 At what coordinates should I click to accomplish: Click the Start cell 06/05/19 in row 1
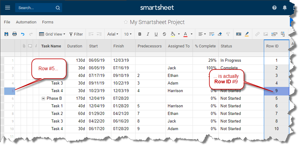[x=99, y=60]
